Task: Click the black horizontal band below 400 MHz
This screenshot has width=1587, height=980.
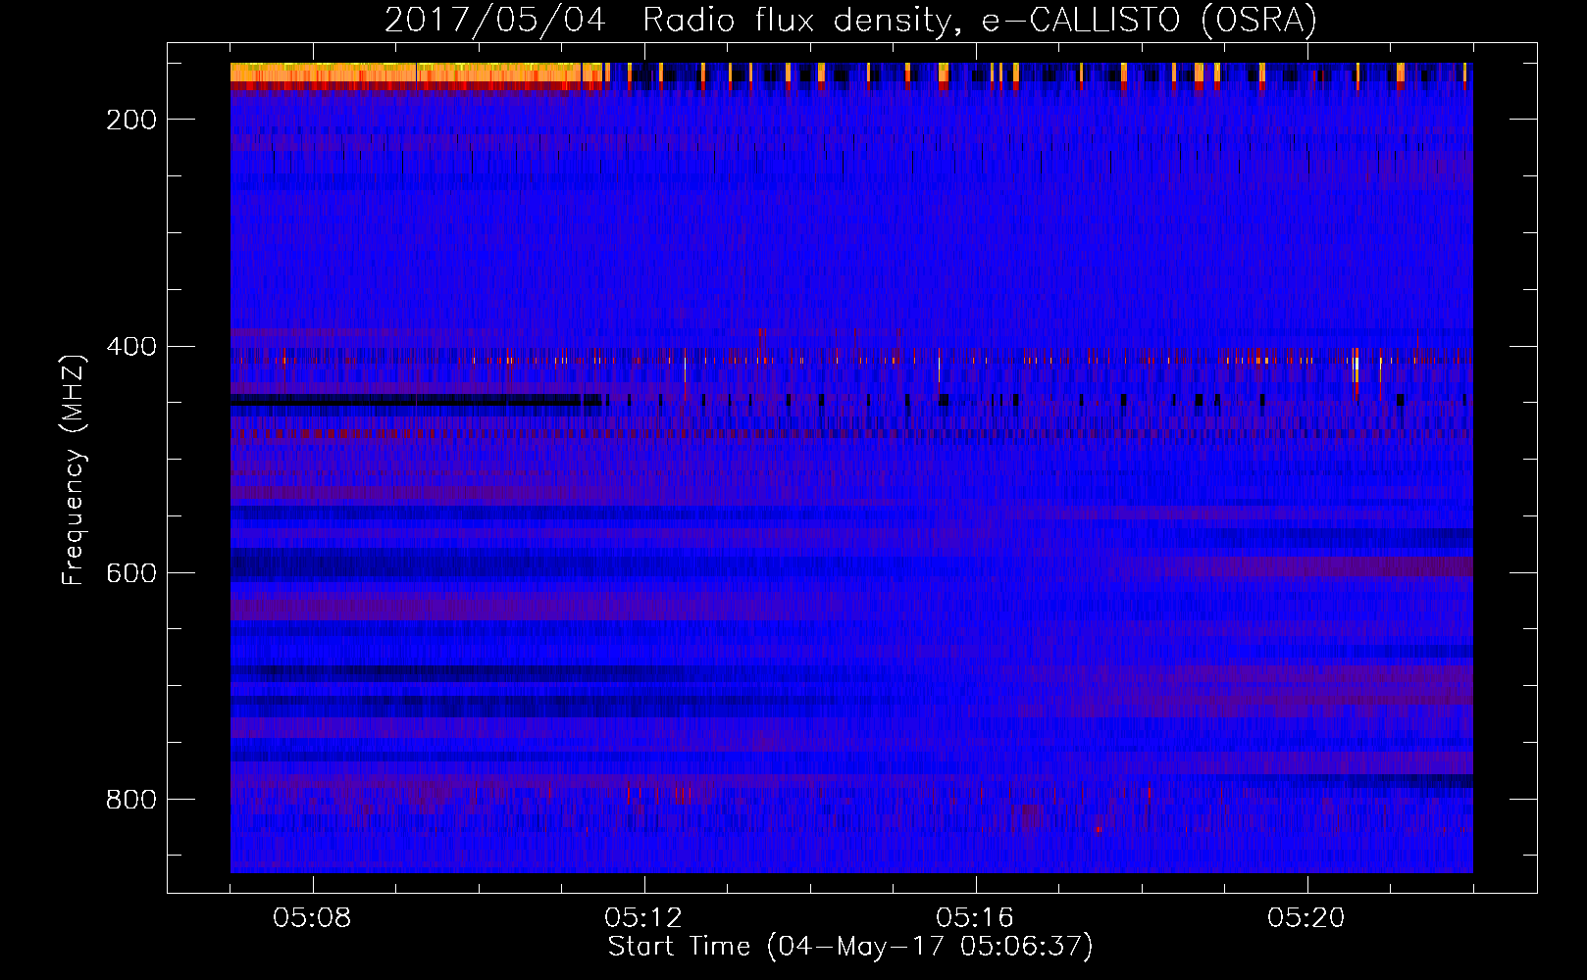Action: click(x=417, y=400)
